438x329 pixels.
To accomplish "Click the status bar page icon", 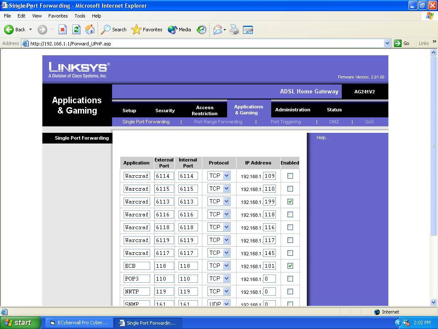I will (x=4, y=312).
